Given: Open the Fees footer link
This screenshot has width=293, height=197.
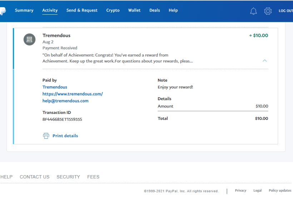Looking at the screenshot, I should click(x=93, y=177).
